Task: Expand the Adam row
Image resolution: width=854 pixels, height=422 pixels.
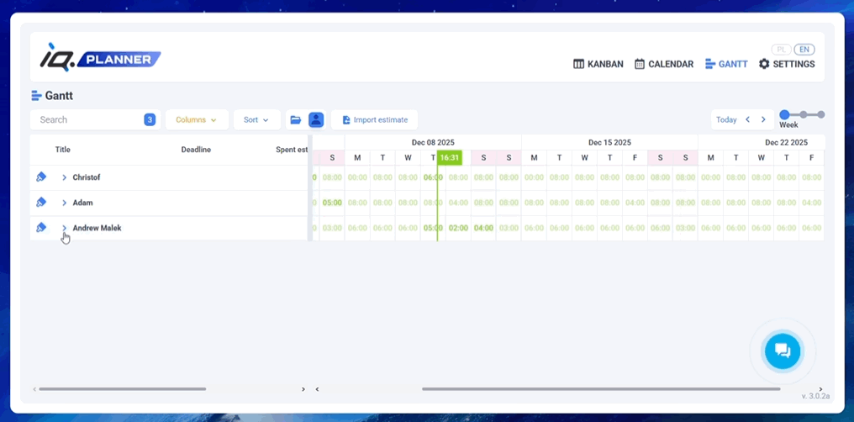Action: (x=65, y=203)
